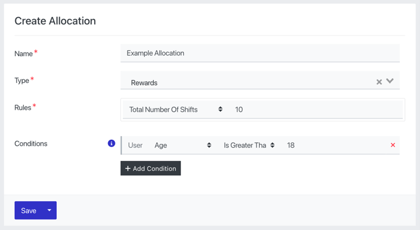Click the plus icon on Add Condition
This screenshot has width=420, height=230.
point(128,168)
